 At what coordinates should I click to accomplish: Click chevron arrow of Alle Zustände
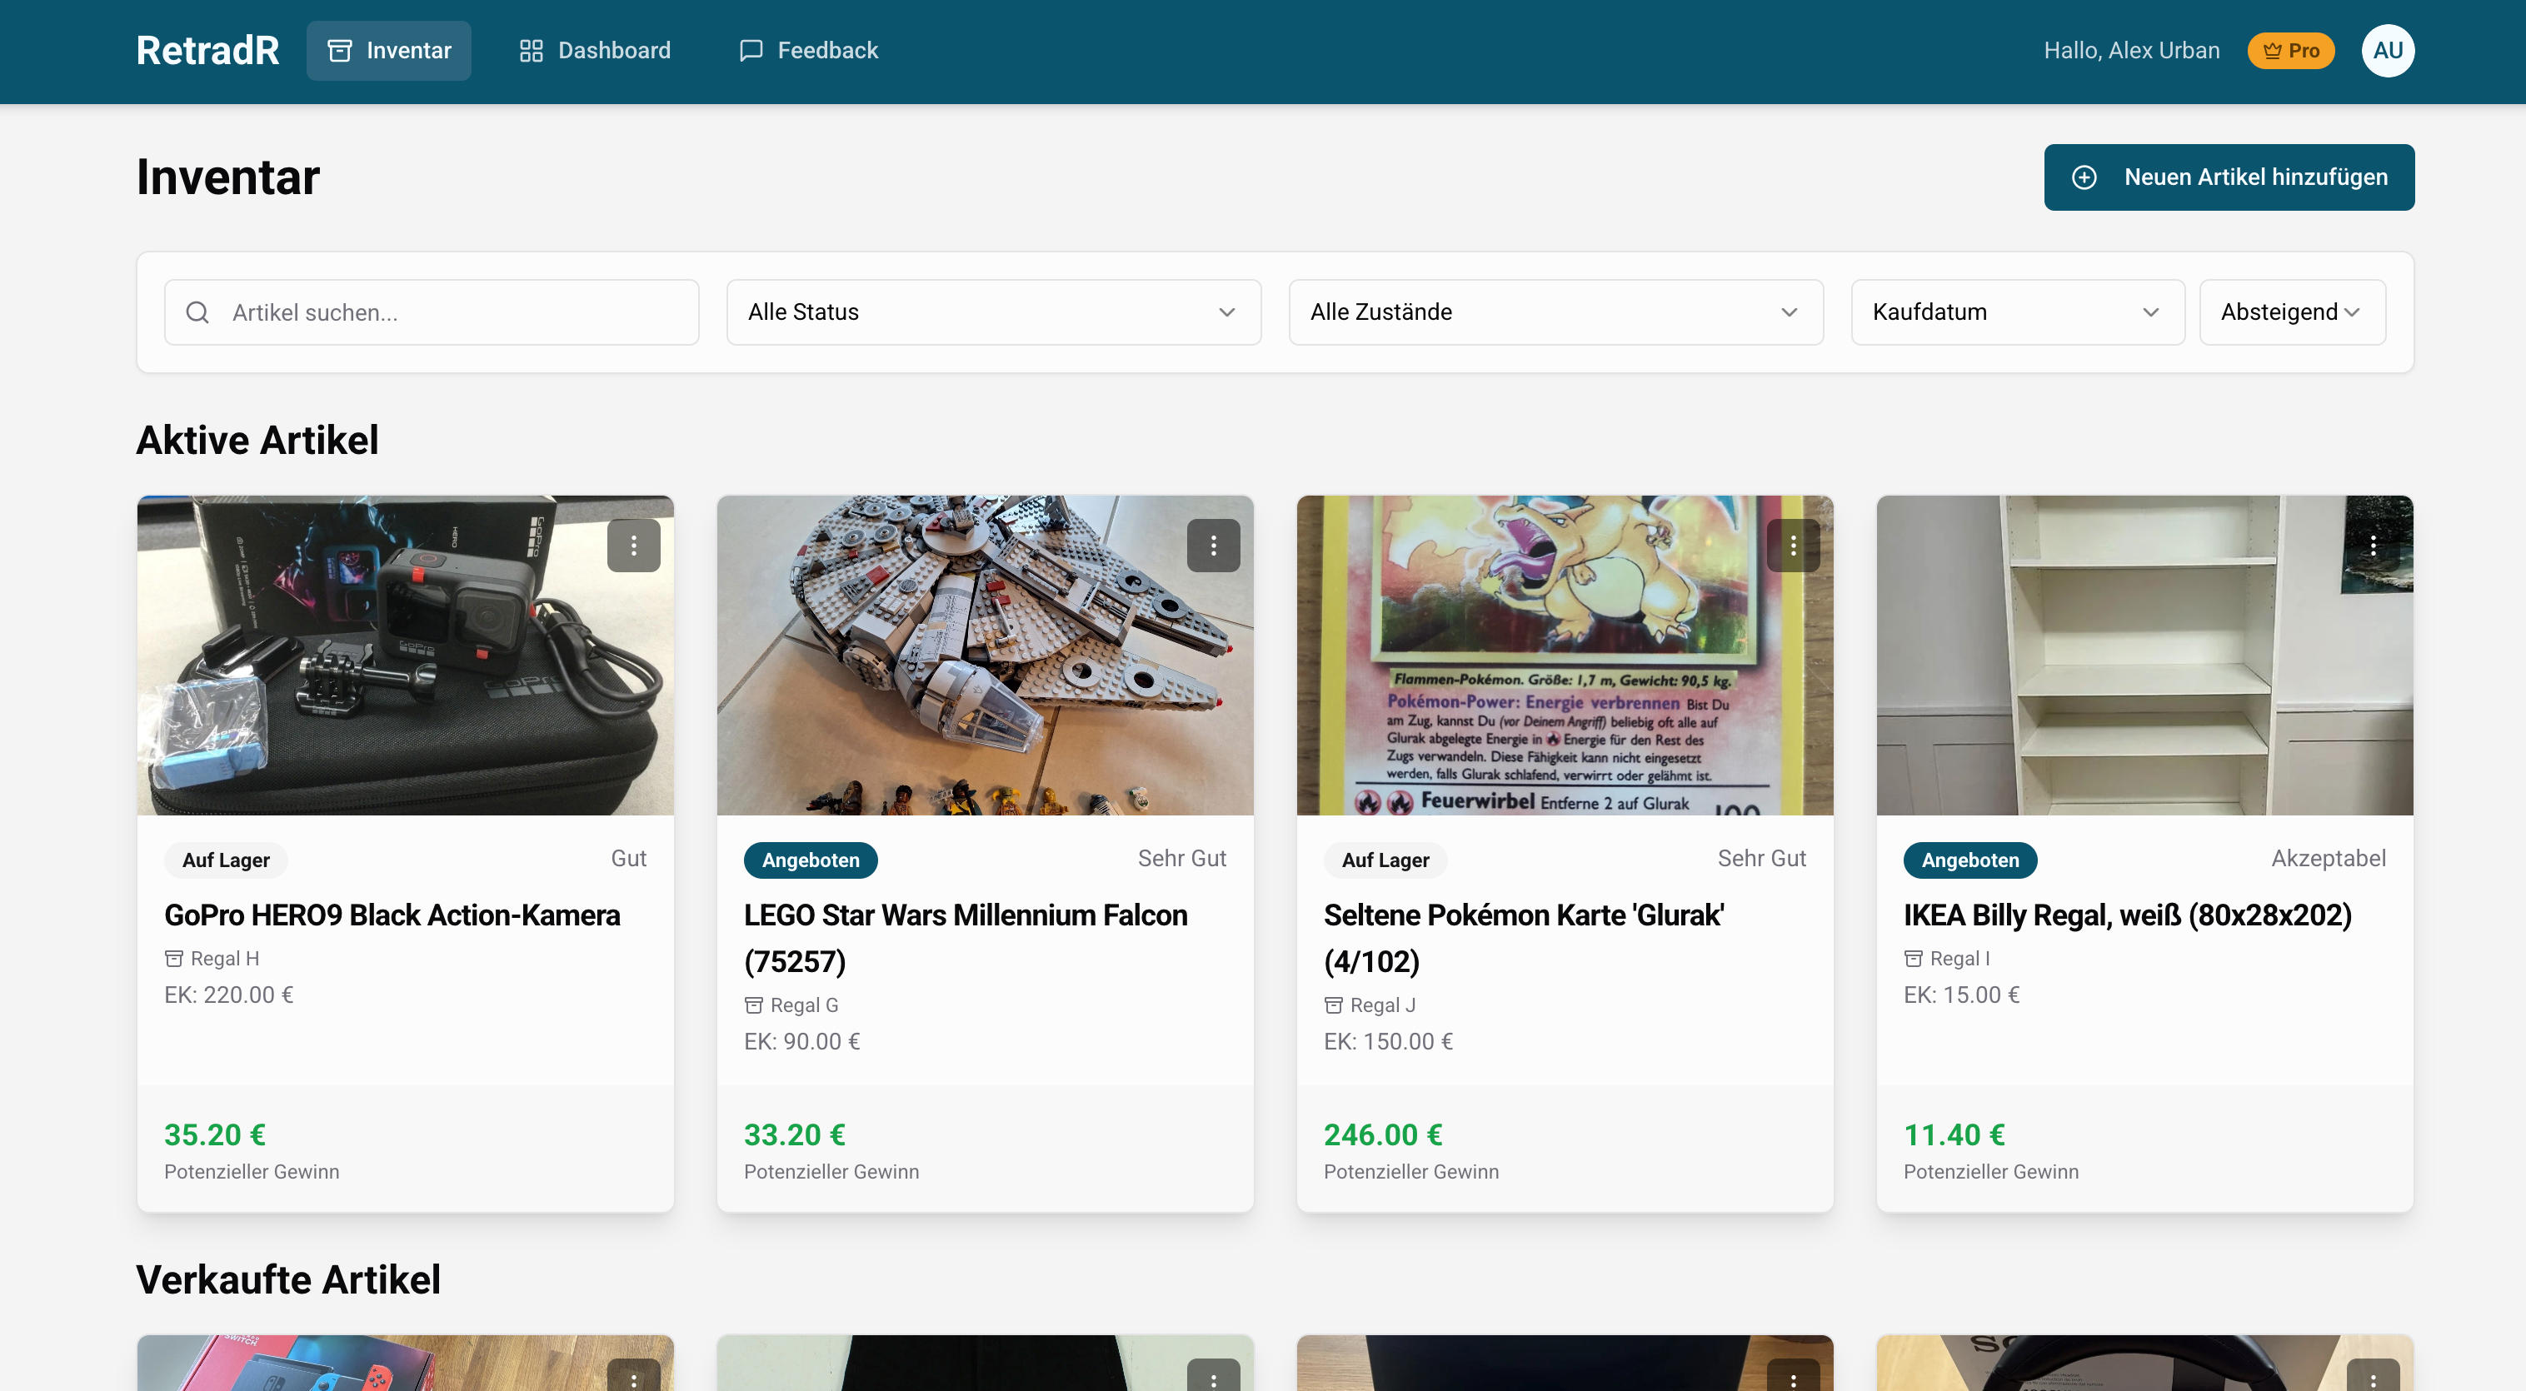point(1789,312)
